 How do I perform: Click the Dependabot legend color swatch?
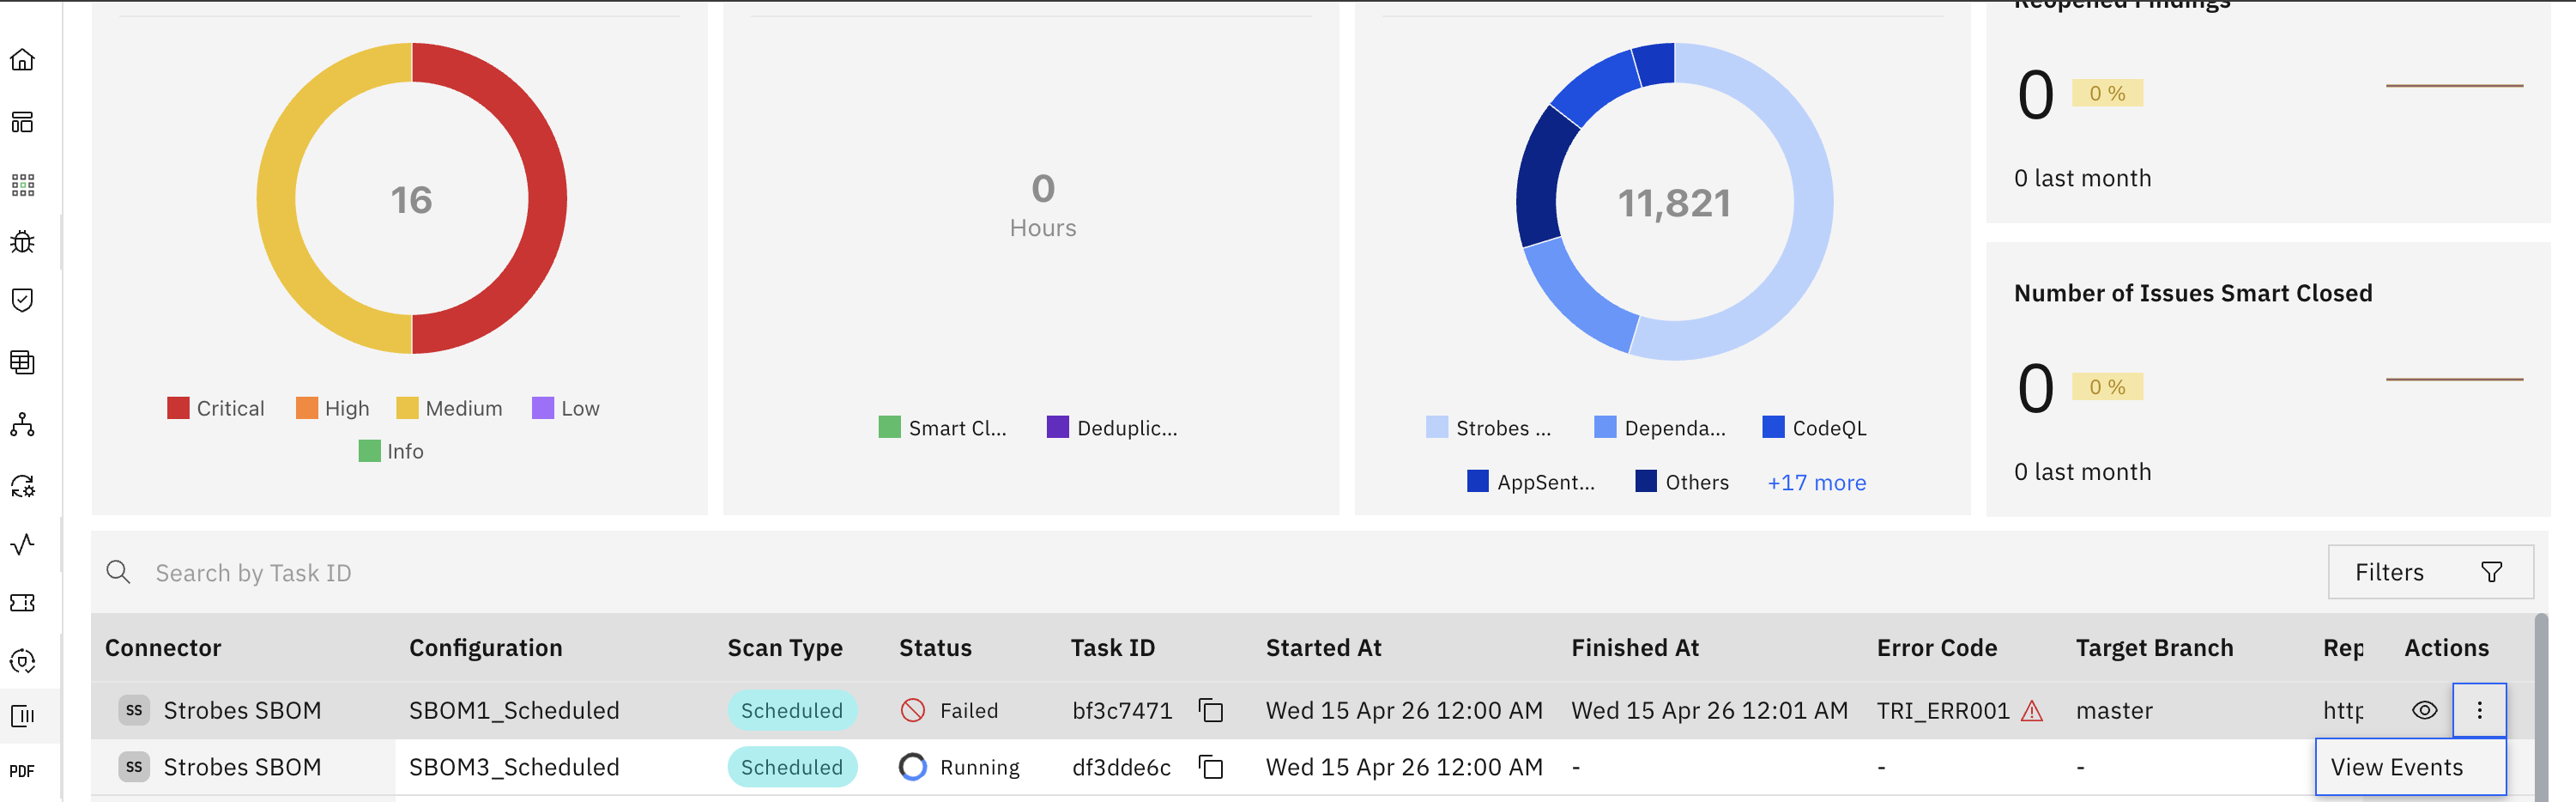coord(1605,428)
